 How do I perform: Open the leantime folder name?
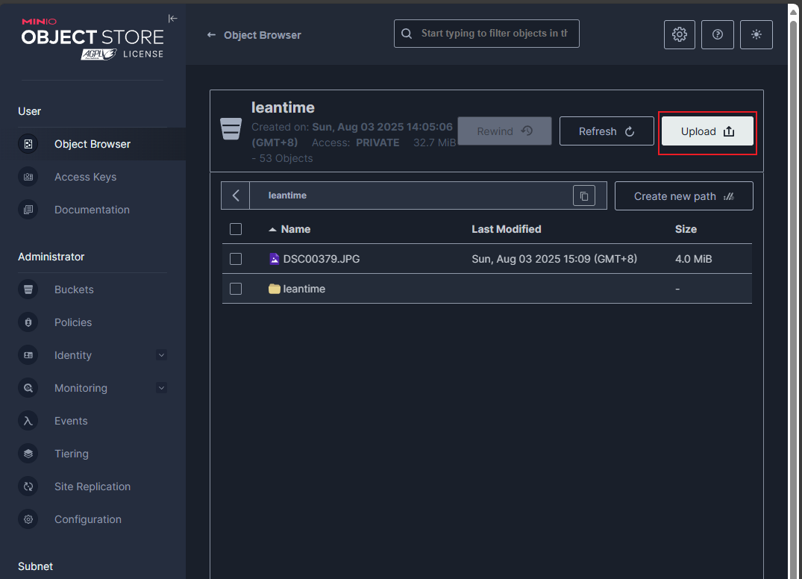click(x=304, y=289)
